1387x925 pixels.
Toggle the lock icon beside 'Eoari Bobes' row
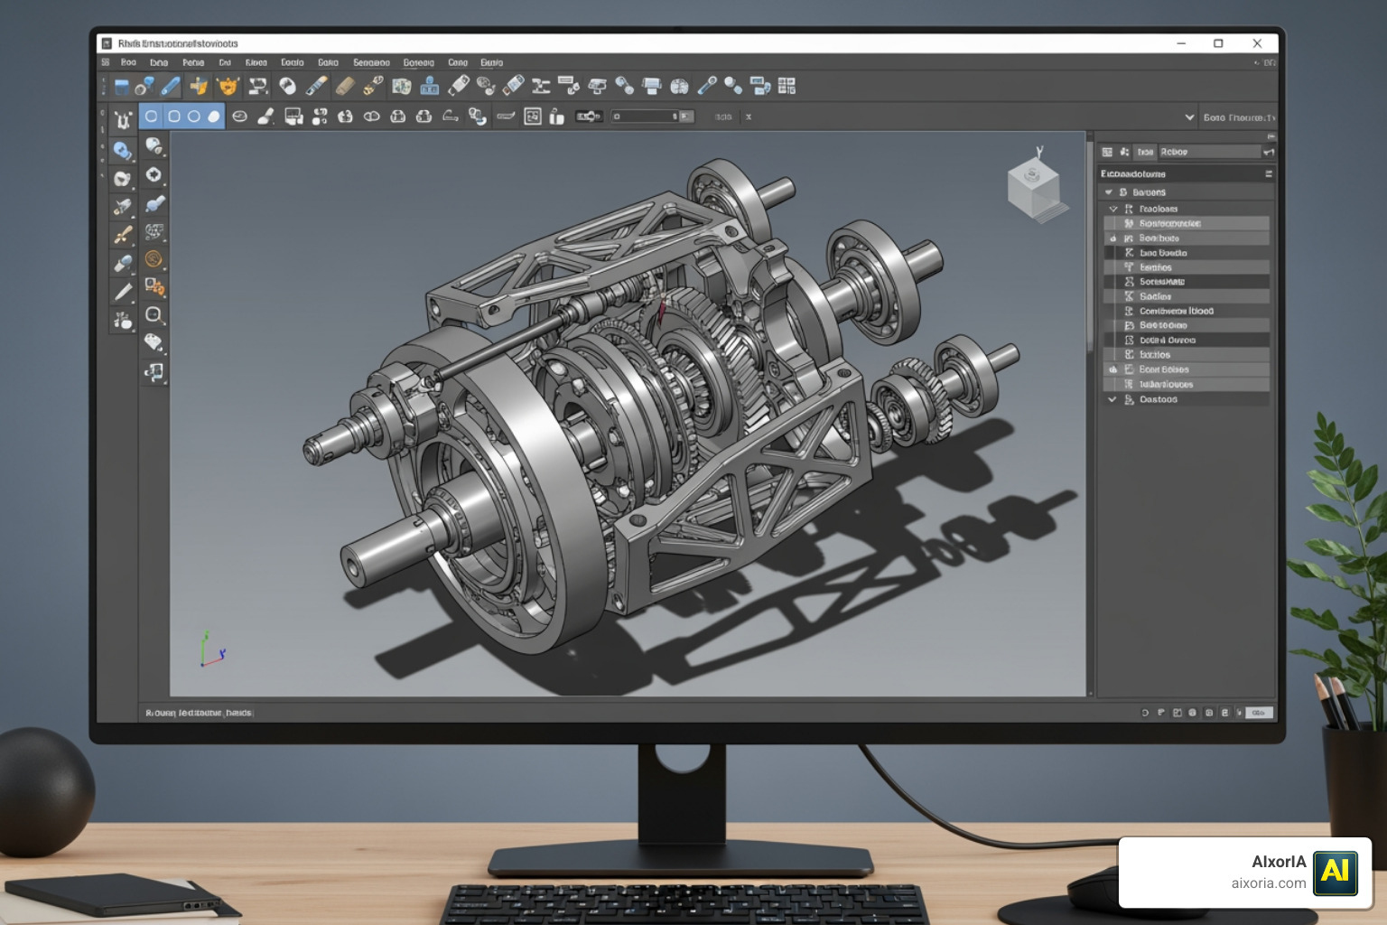(x=1112, y=369)
